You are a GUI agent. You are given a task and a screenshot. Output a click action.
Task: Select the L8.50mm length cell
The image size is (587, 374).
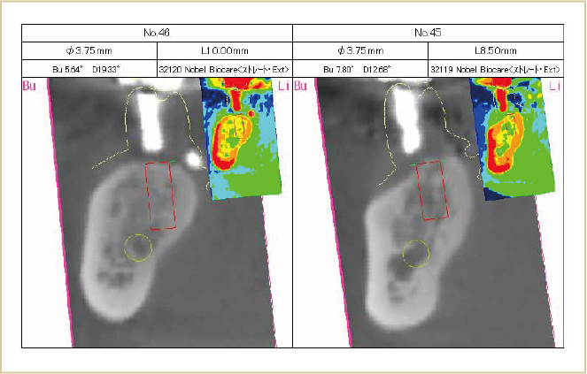(x=495, y=50)
